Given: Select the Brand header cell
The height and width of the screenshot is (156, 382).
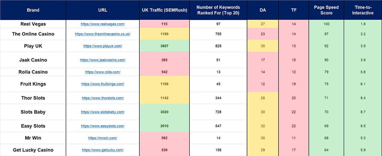Looking at the screenshot, I should (x=33, y=10).
